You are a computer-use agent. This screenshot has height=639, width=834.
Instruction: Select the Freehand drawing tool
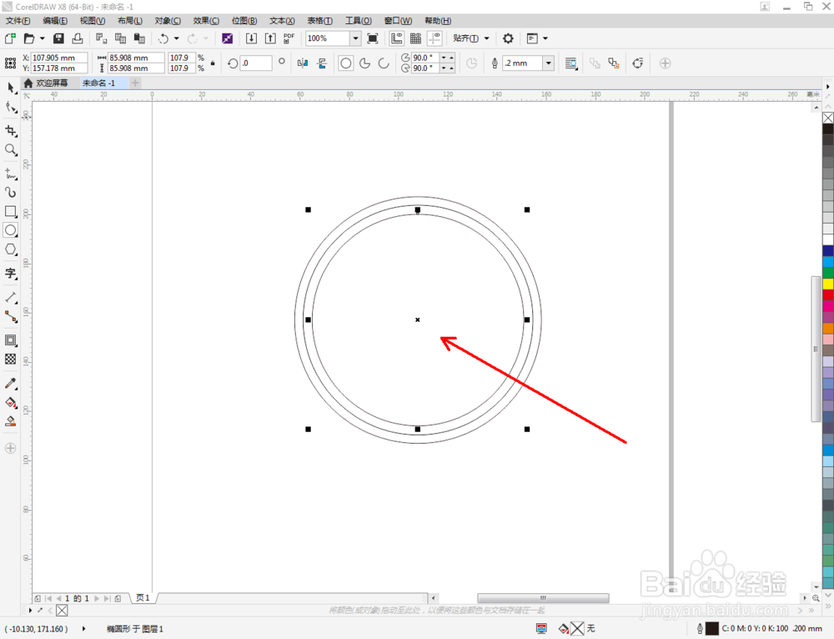click(11, 174)
